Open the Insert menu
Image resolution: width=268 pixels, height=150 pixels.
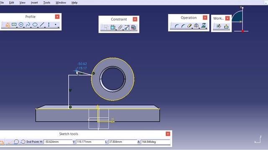(x=34, y=2)
